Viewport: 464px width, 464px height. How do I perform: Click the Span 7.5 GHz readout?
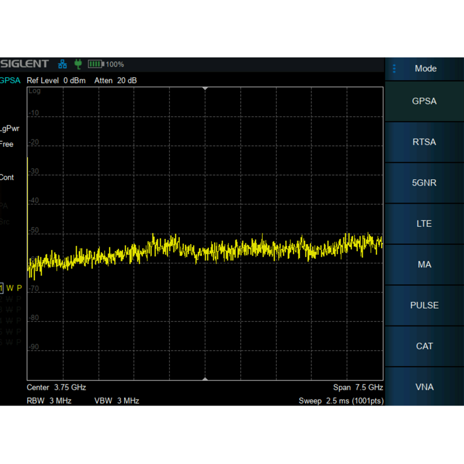point(357,387)
